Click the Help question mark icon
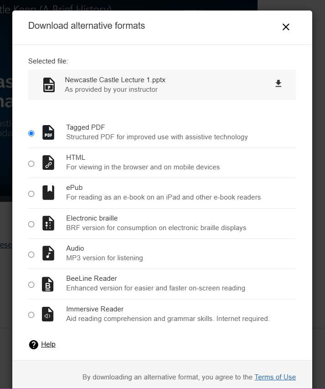This screenshot has width=325, height=389. coord(33,345)
